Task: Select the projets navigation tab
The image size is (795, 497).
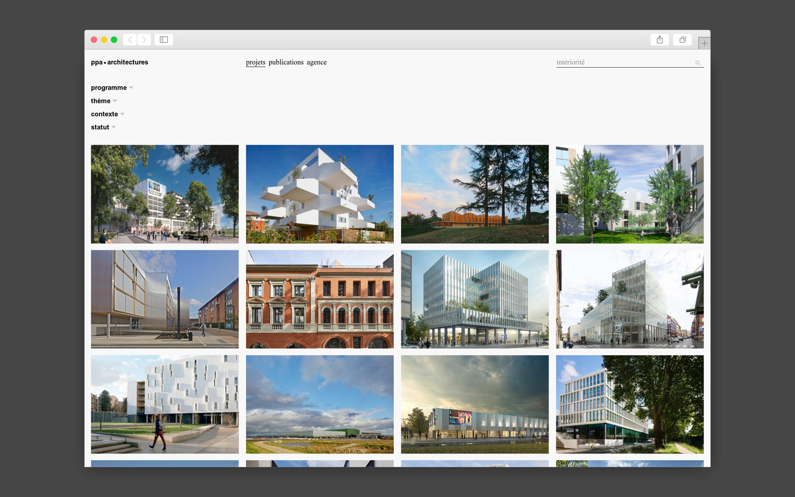Action: pyautogui.click(x=255, y=62)
